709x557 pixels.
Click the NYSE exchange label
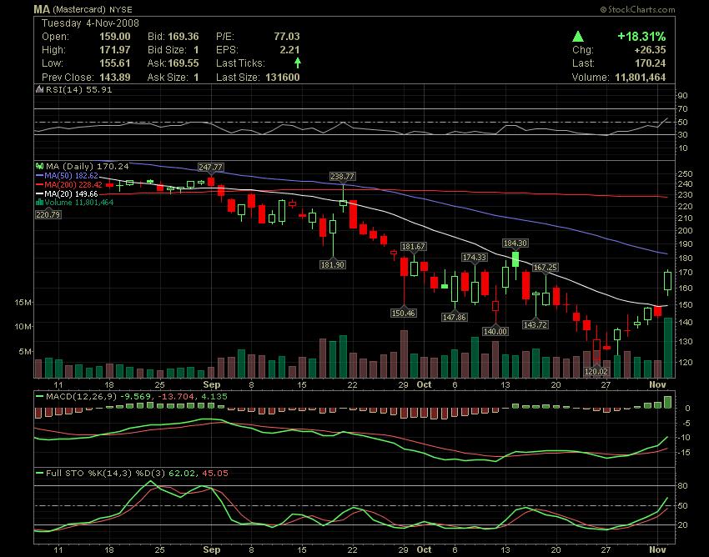120,9
